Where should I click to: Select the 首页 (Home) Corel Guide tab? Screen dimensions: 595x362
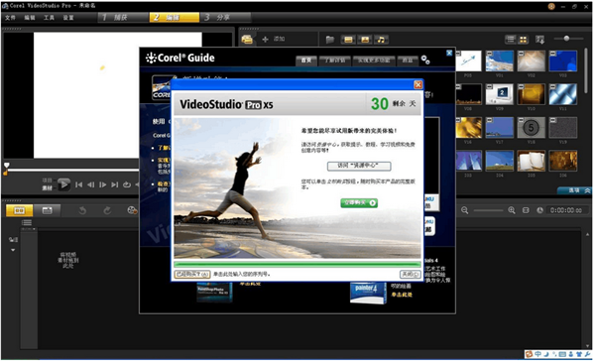pyautogui.click(x=306, y=60)
